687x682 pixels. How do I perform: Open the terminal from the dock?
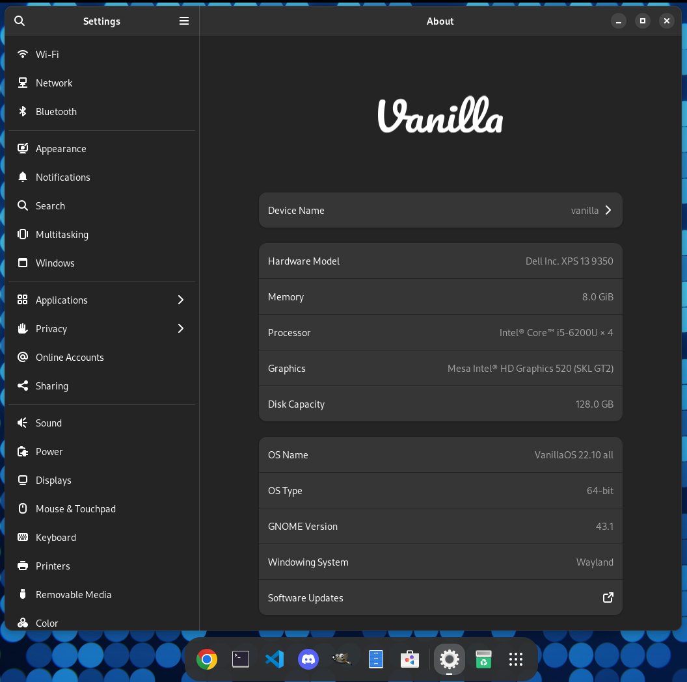coord(241,659)
